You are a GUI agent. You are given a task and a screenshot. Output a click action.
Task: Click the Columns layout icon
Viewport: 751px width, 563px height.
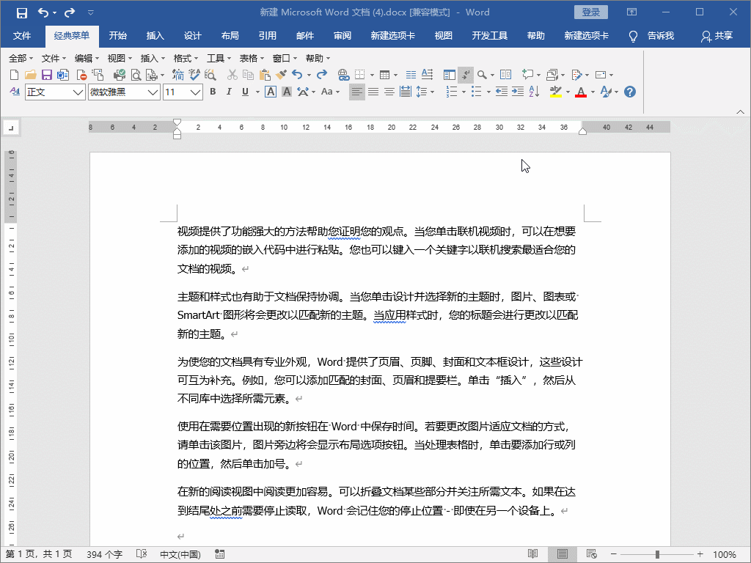[x=411, y=75]
